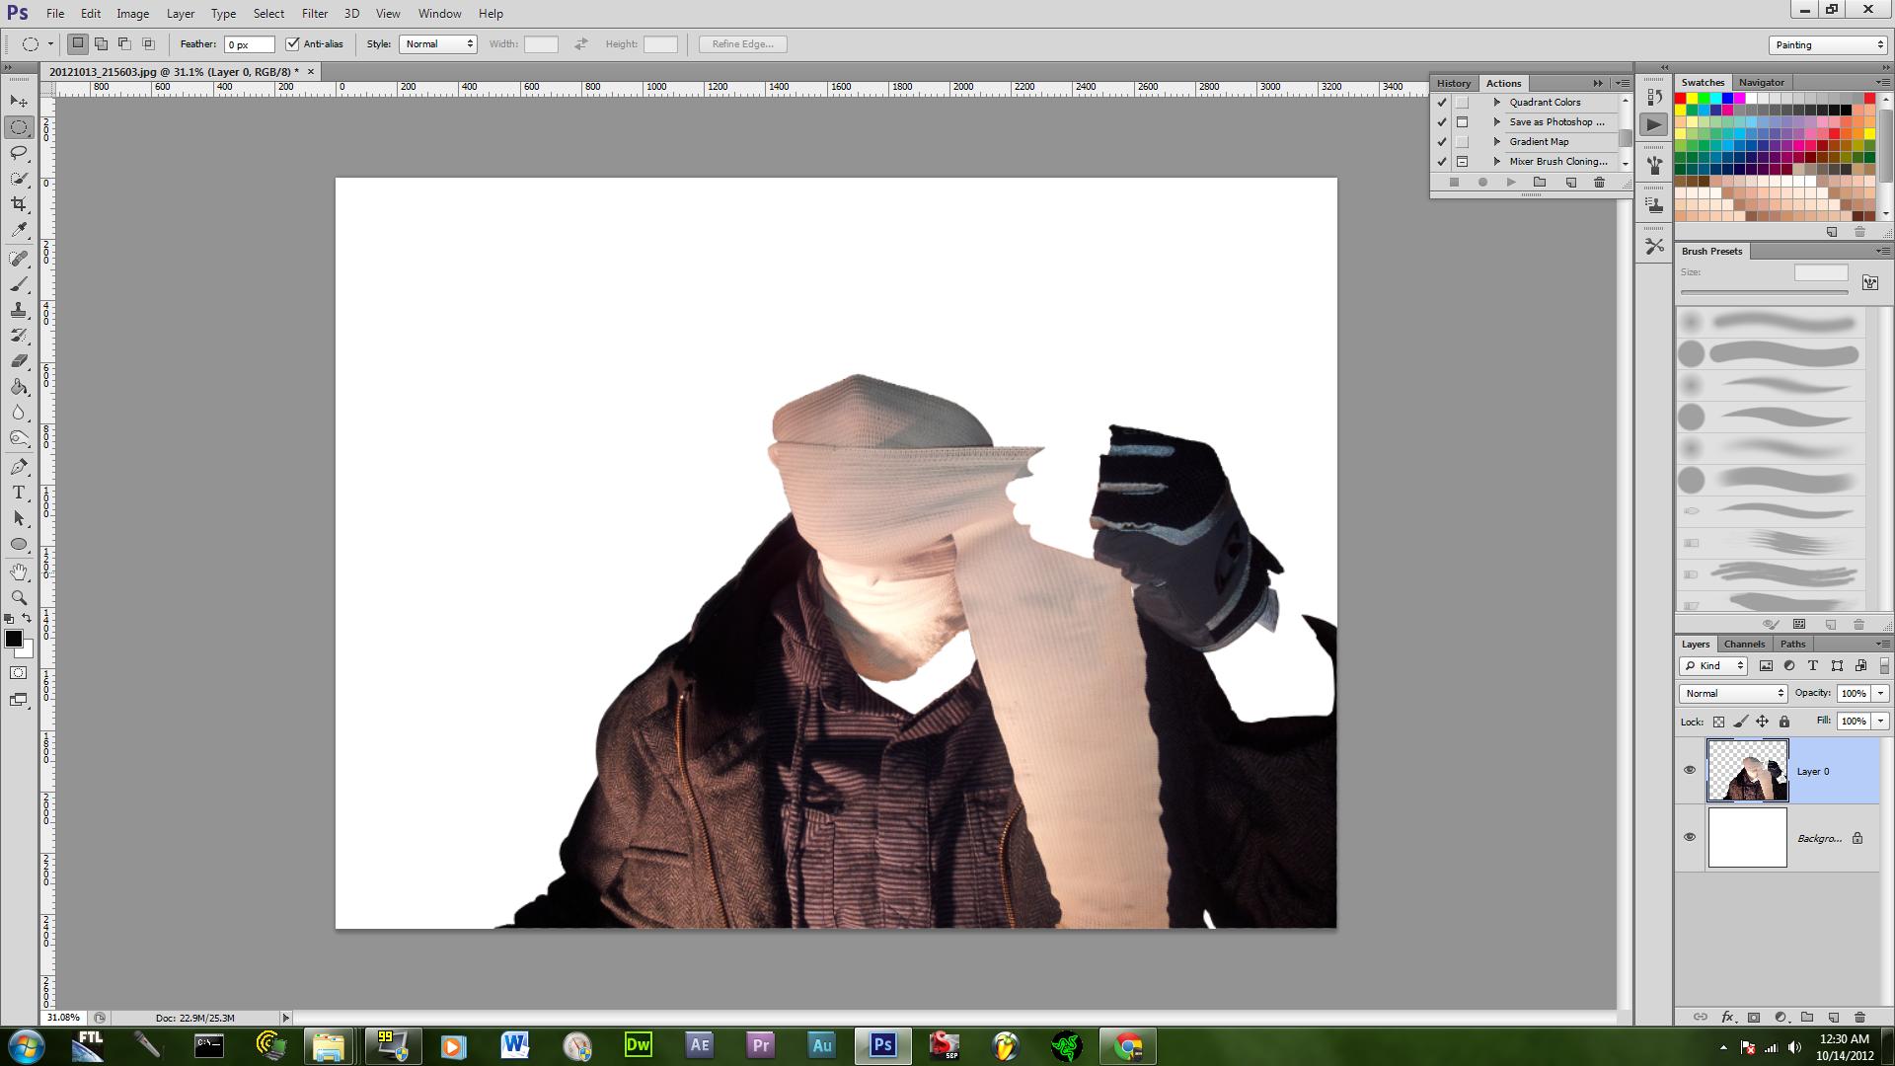The height and width of the screenshot is (1066, 1895).
Task: Click the Feather input field
Action: 249,44
